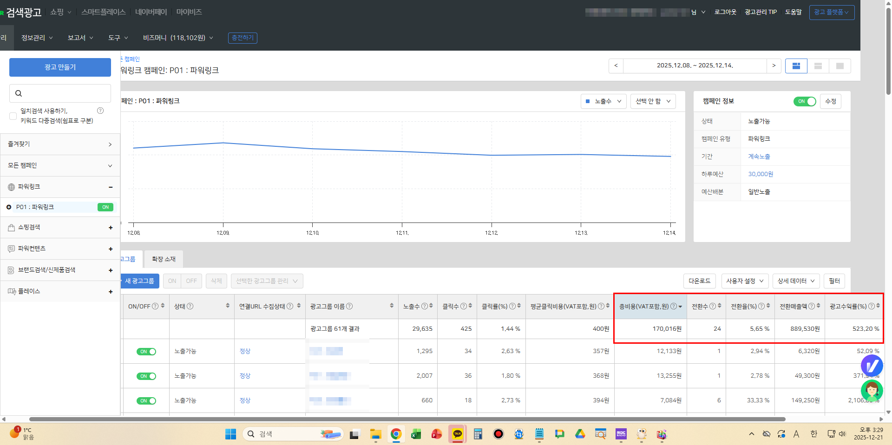Select the single-panel layout view icon
This screenshot has height=445, width=892.
tap(840, 66)
